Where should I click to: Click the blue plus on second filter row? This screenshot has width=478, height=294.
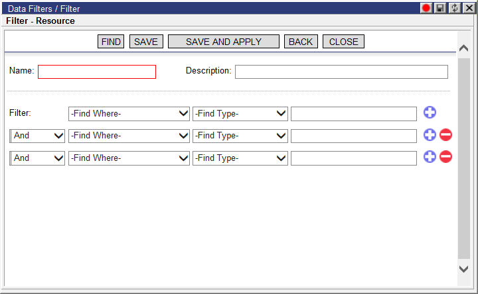pos(430,134)
